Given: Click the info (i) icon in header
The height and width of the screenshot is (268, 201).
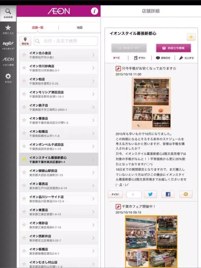Looking at the screenshot, I should [94, 11].
